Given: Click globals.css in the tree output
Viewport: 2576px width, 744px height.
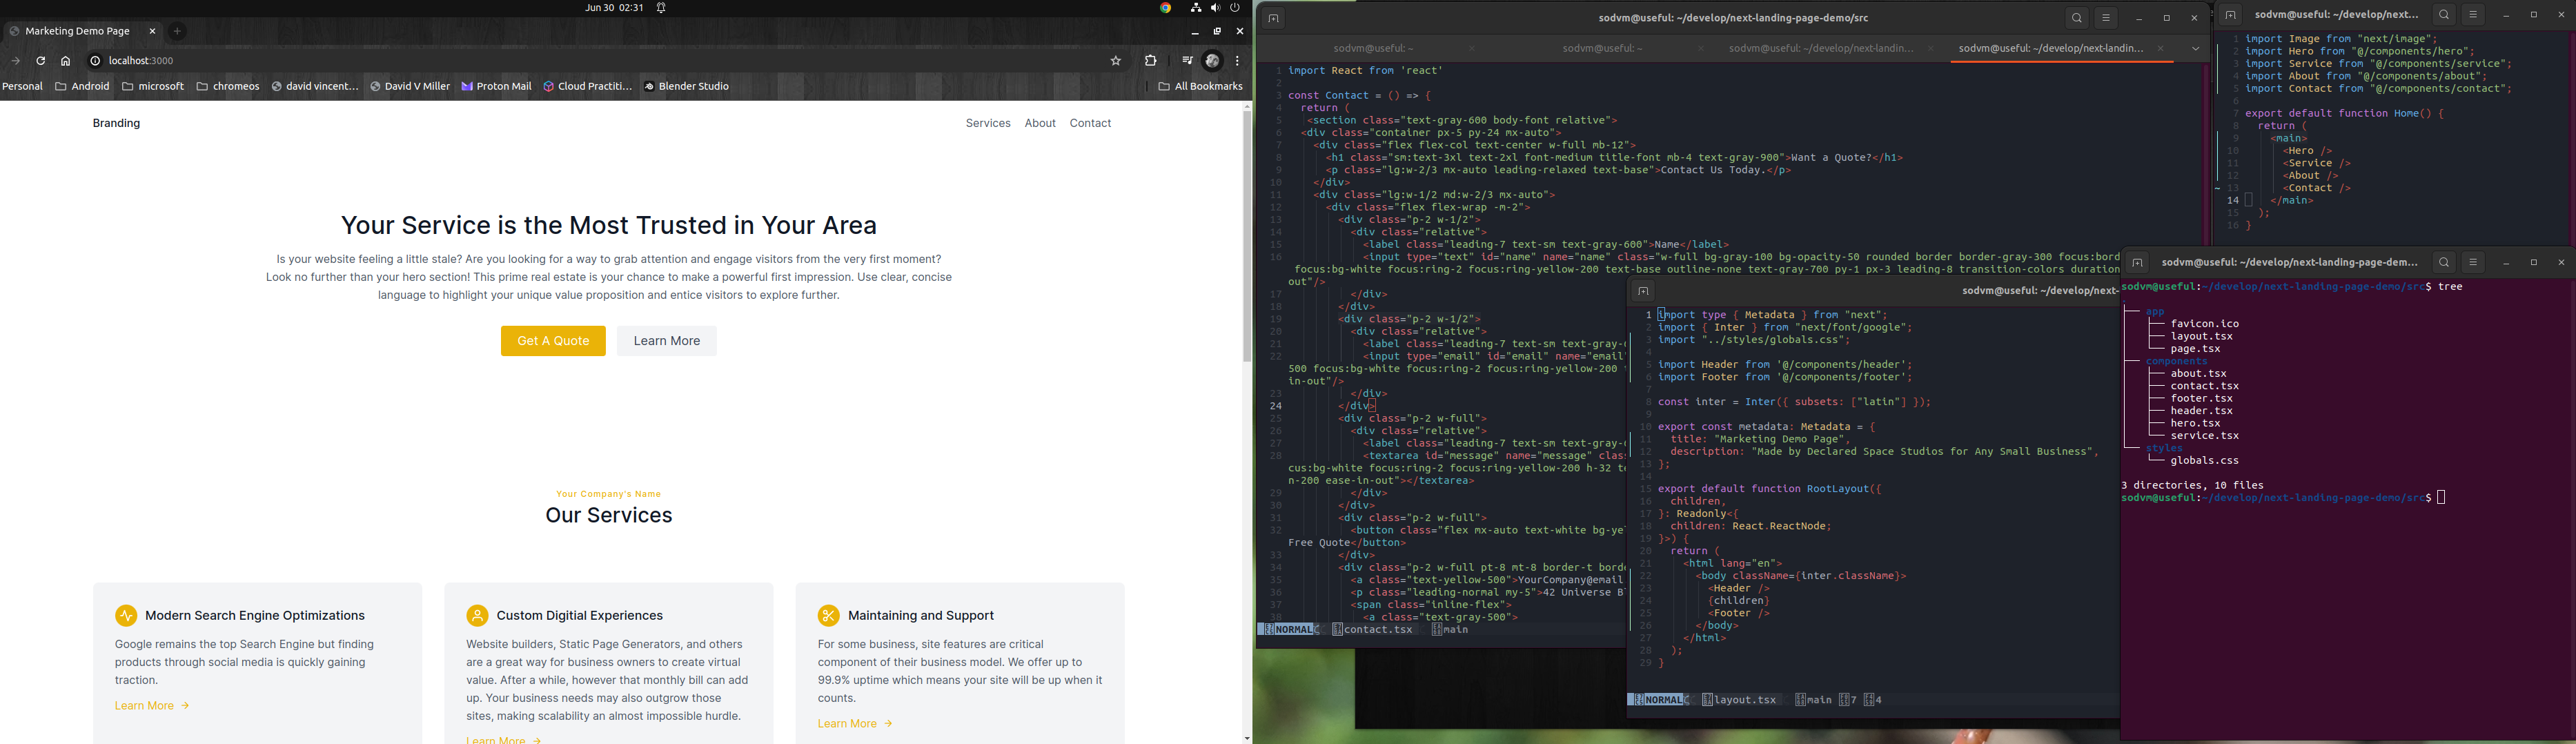Looking at the screenshot, I should point(2205,461).
